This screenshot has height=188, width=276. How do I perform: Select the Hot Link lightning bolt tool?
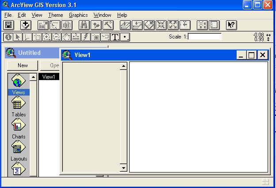[x=86, y=37]
